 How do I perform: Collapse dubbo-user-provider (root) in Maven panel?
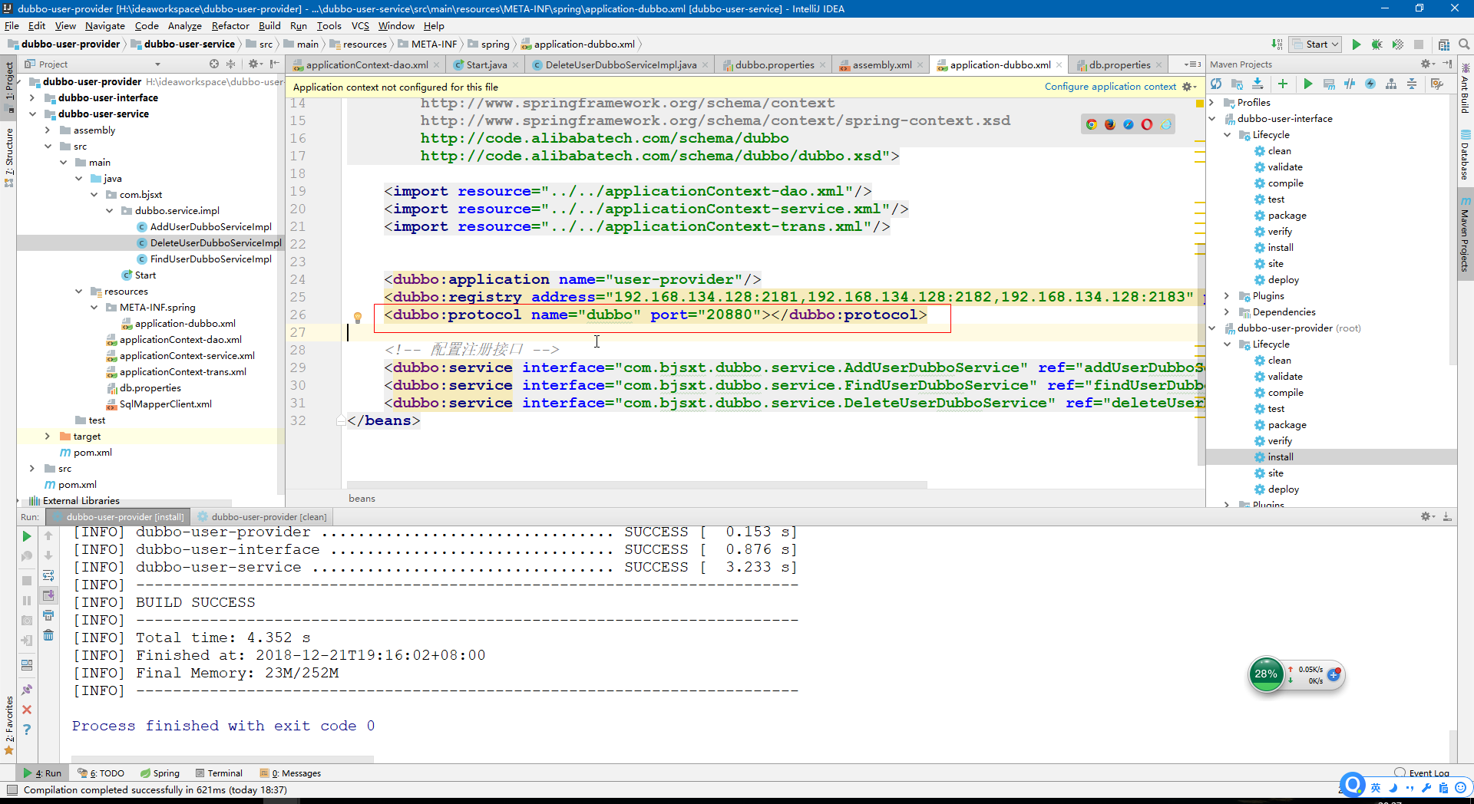click(1212, 328)
